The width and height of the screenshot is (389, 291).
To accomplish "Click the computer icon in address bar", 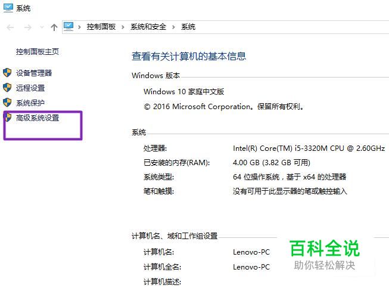I will 69,26.
